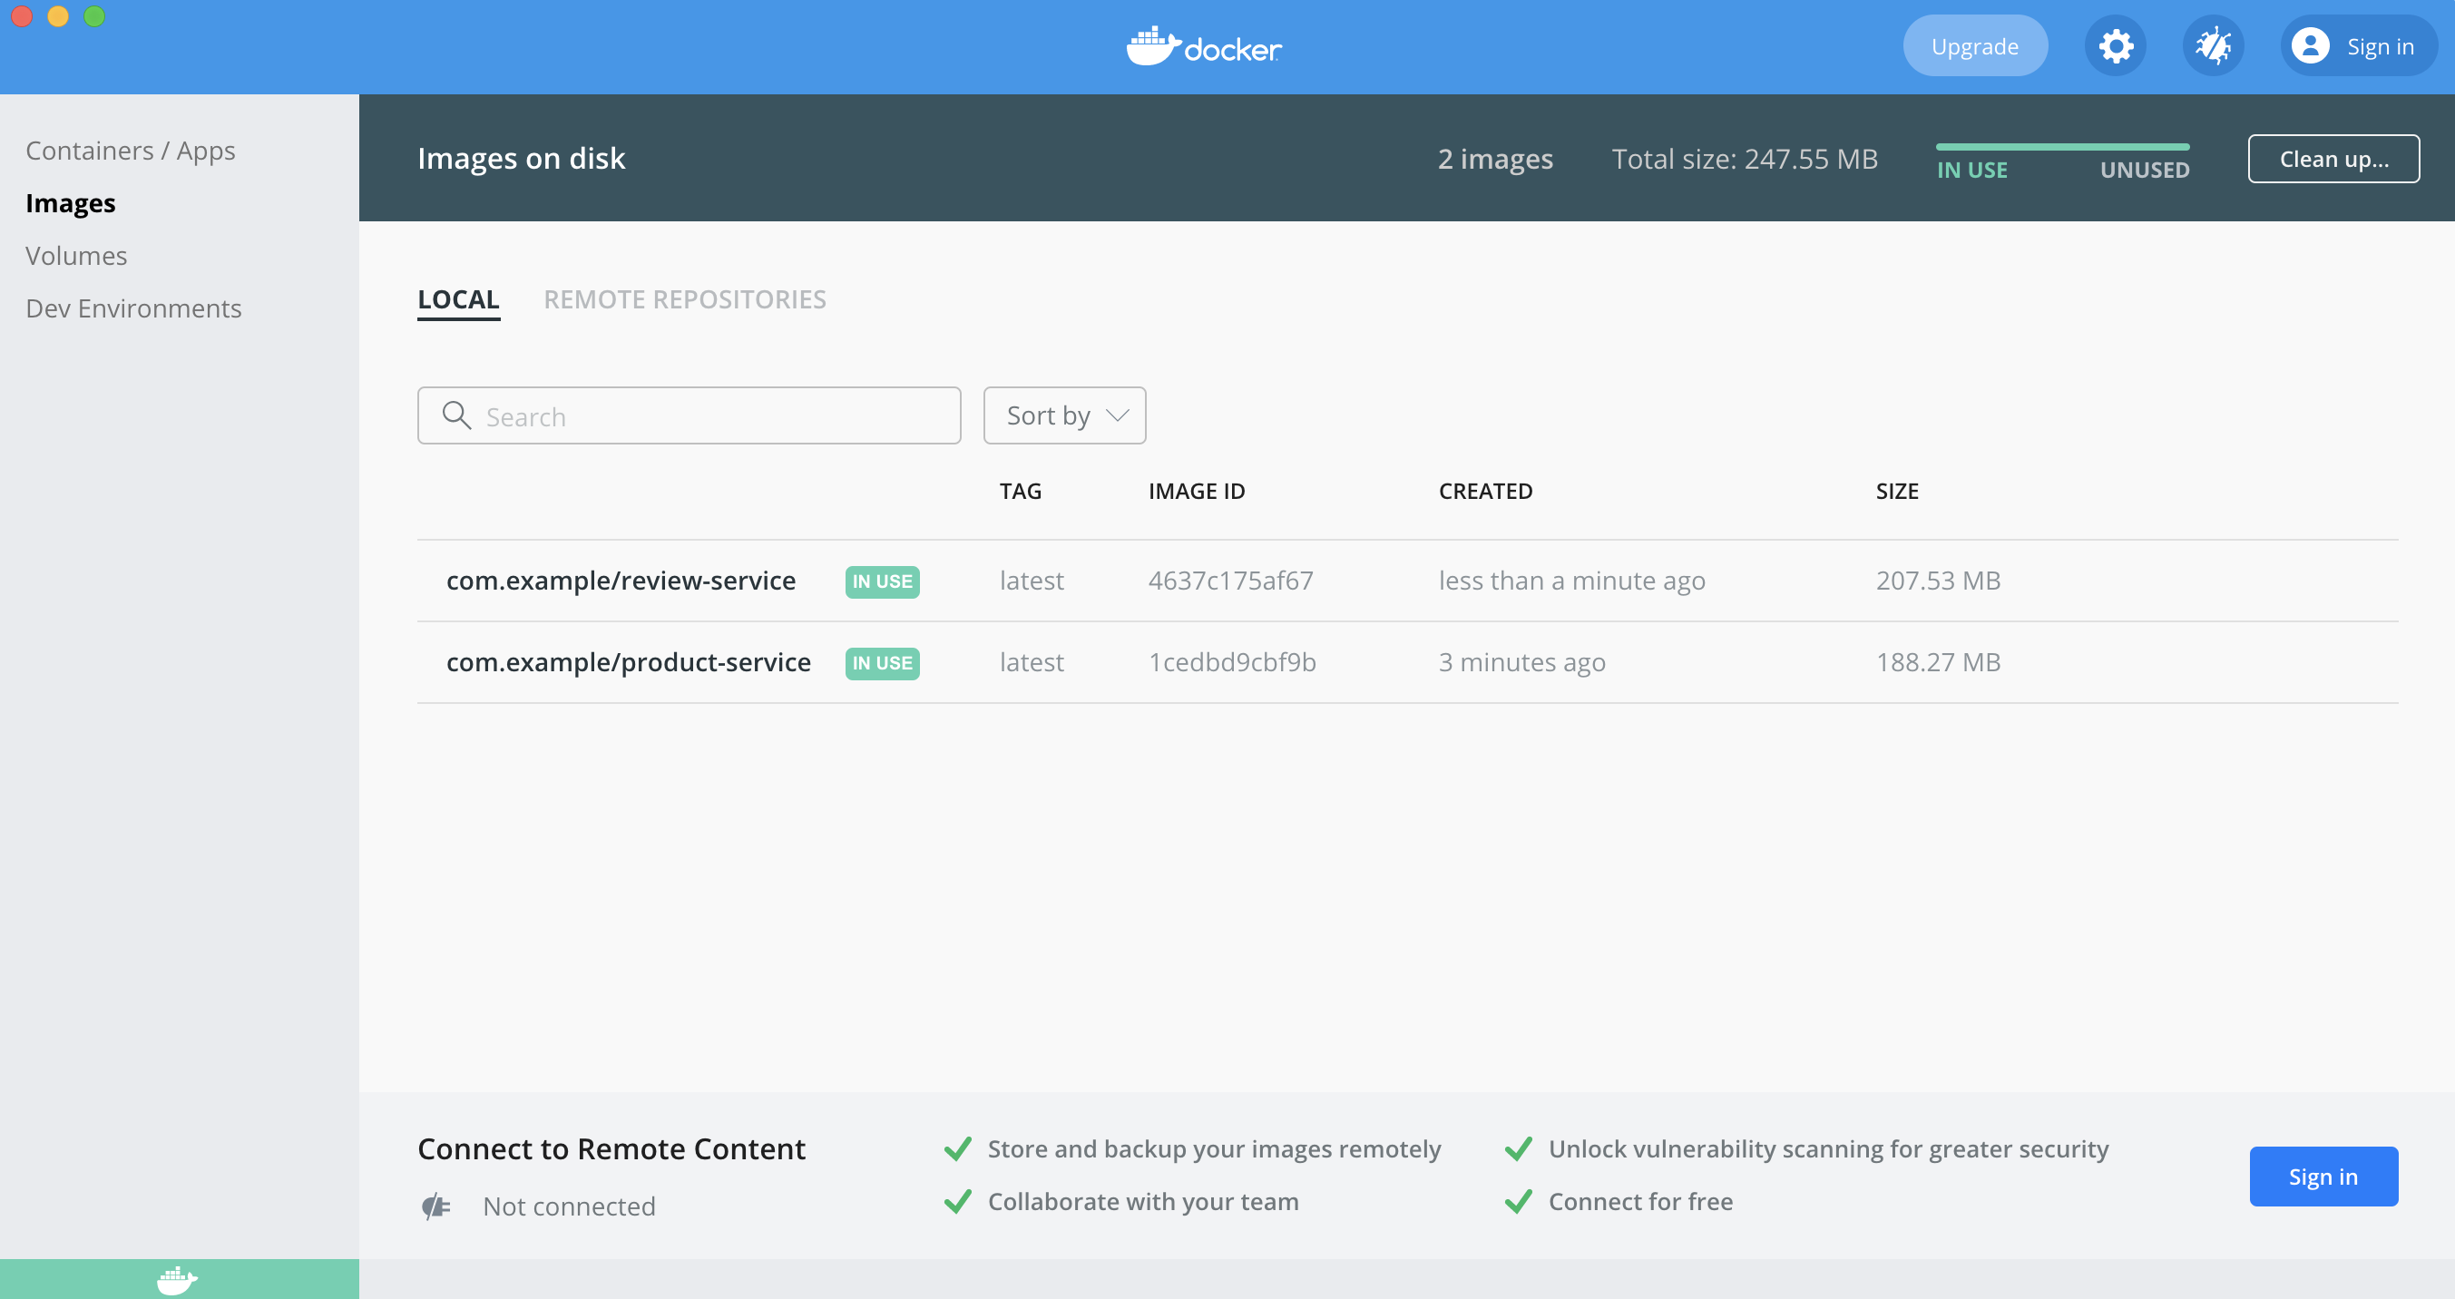This screenshot has height=1299, width=2455.
Task: Click the Docker whale icon in header
Action: tap(1154, 44)
